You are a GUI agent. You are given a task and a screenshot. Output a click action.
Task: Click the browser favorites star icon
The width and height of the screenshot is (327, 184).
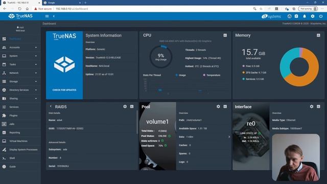(x=261, y=9)
